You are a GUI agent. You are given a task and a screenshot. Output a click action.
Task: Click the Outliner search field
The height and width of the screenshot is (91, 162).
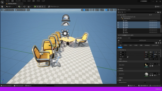(x=139, y=12)
